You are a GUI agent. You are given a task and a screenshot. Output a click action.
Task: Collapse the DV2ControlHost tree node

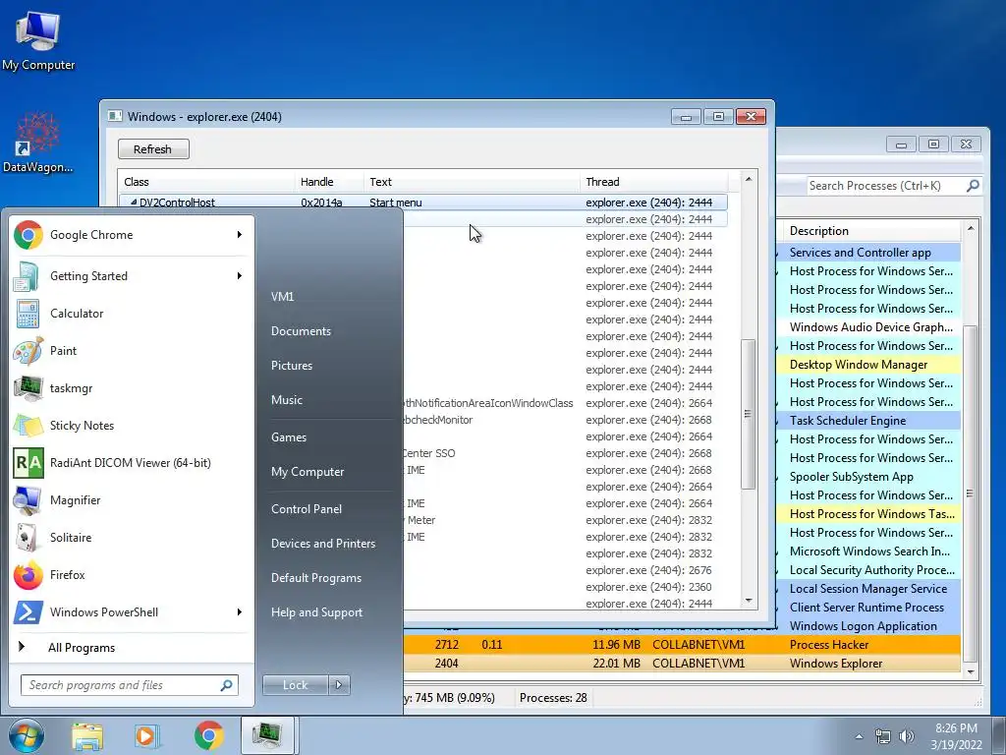(x=134, y=203)
